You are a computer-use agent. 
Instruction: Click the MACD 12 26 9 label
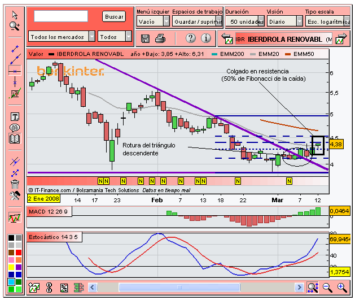coord(48,212)
